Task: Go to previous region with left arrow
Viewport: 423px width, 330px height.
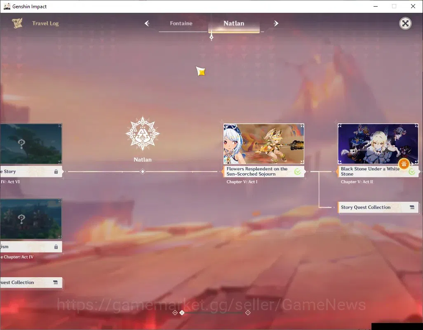Action: tap(147, 24)
